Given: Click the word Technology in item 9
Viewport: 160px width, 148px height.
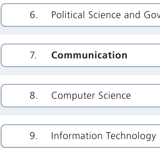Looking at the screenshot, I should click(x=131, y=136).
